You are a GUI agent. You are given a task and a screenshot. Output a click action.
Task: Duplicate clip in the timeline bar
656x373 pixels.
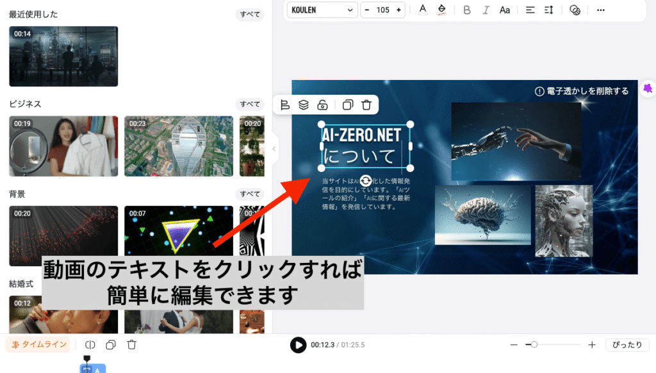pos(111,345)
